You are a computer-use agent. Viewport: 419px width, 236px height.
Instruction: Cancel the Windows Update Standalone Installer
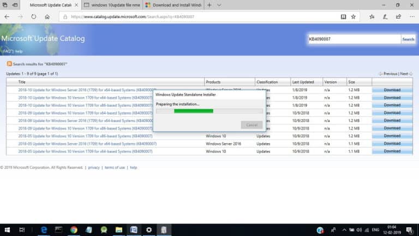click(252, 125)
